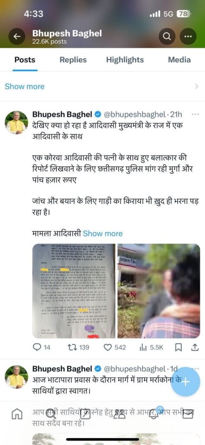Tap the back arrow icon
This screenshot has width=205, height=445.
point(17,37)
